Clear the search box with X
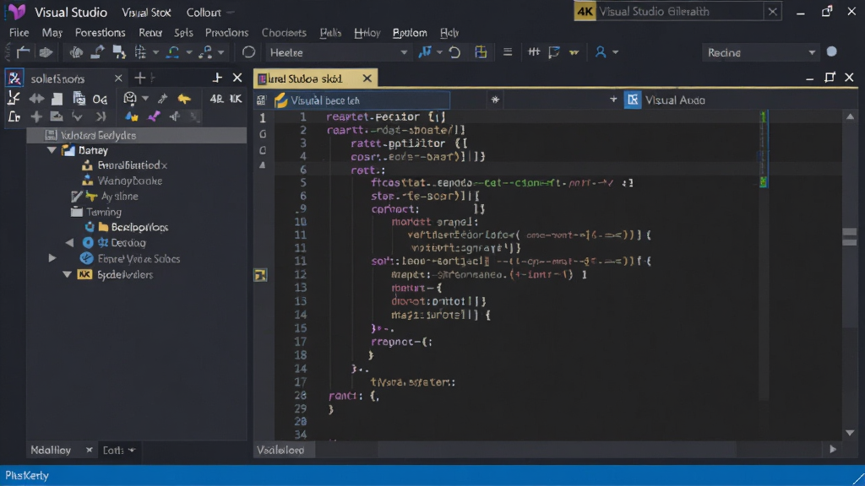The width and height of the screenshot is (865, 486). pos(772,12)
